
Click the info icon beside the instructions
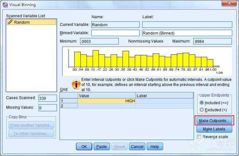76,84
